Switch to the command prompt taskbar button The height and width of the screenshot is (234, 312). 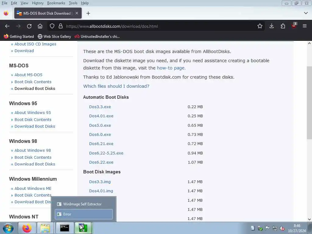(x=65, y=228)
